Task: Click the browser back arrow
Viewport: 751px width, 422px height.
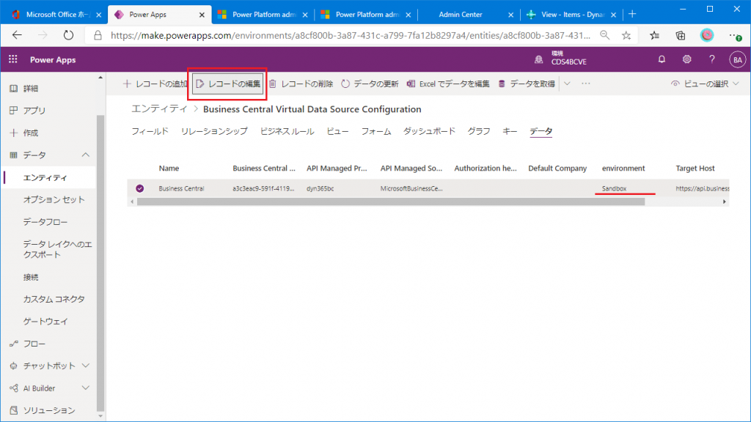Action: pyautogui.click(x=18, y=35)
